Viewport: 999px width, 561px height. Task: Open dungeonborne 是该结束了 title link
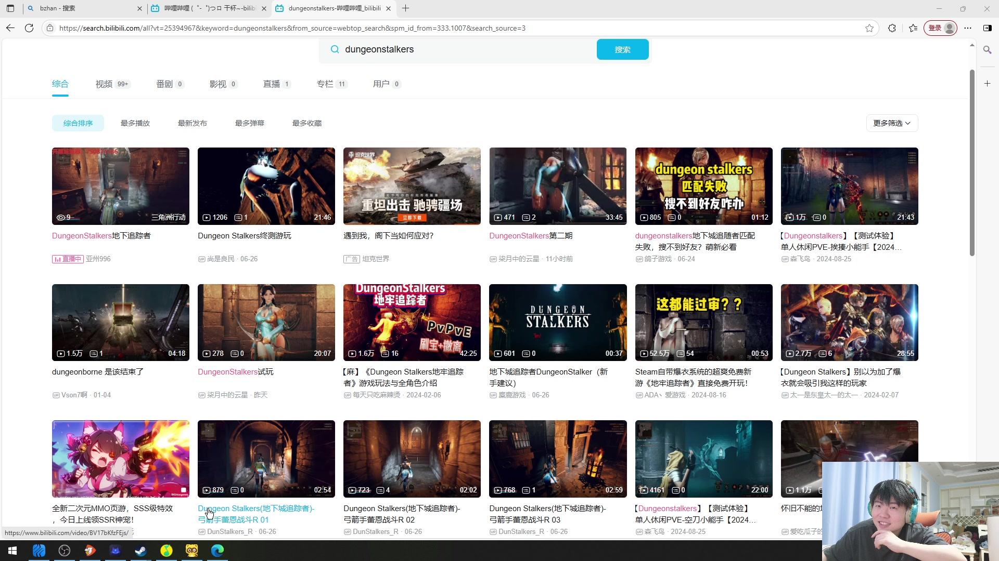tap(98, 372)
